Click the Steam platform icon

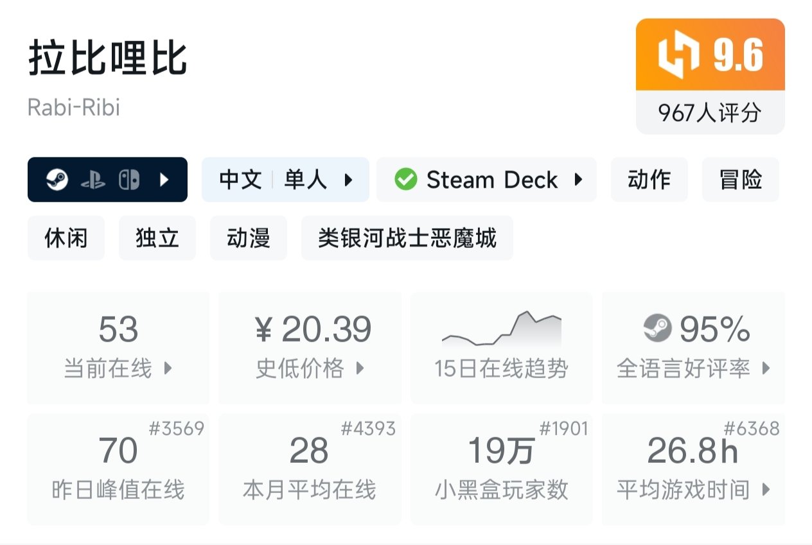point(57,180)
